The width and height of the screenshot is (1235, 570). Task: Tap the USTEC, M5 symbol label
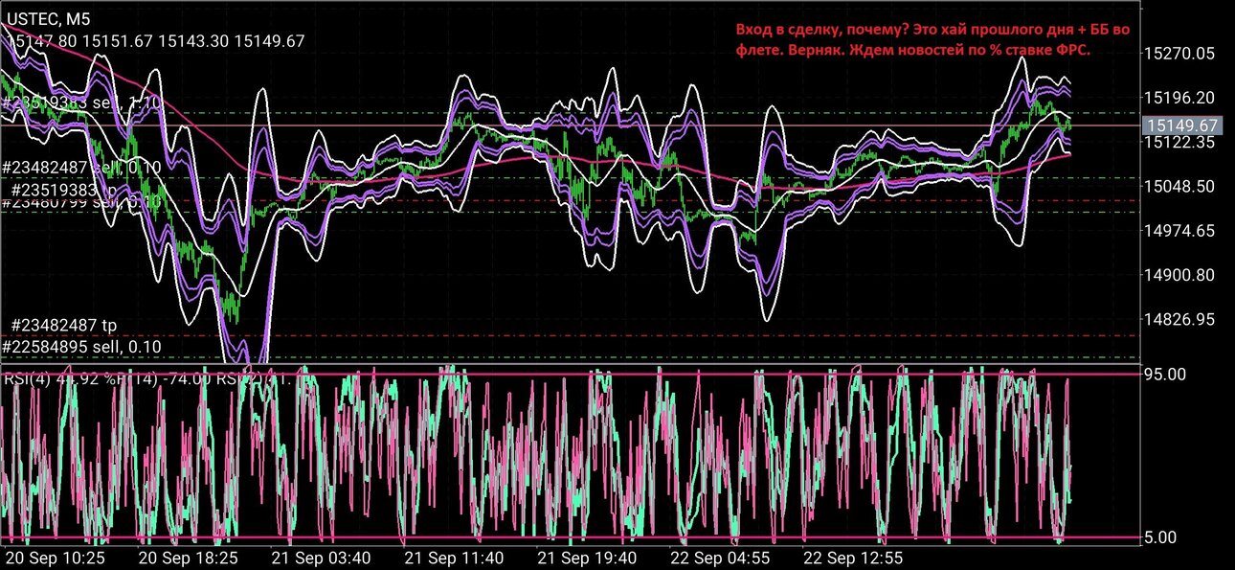[x=49, y=18]
